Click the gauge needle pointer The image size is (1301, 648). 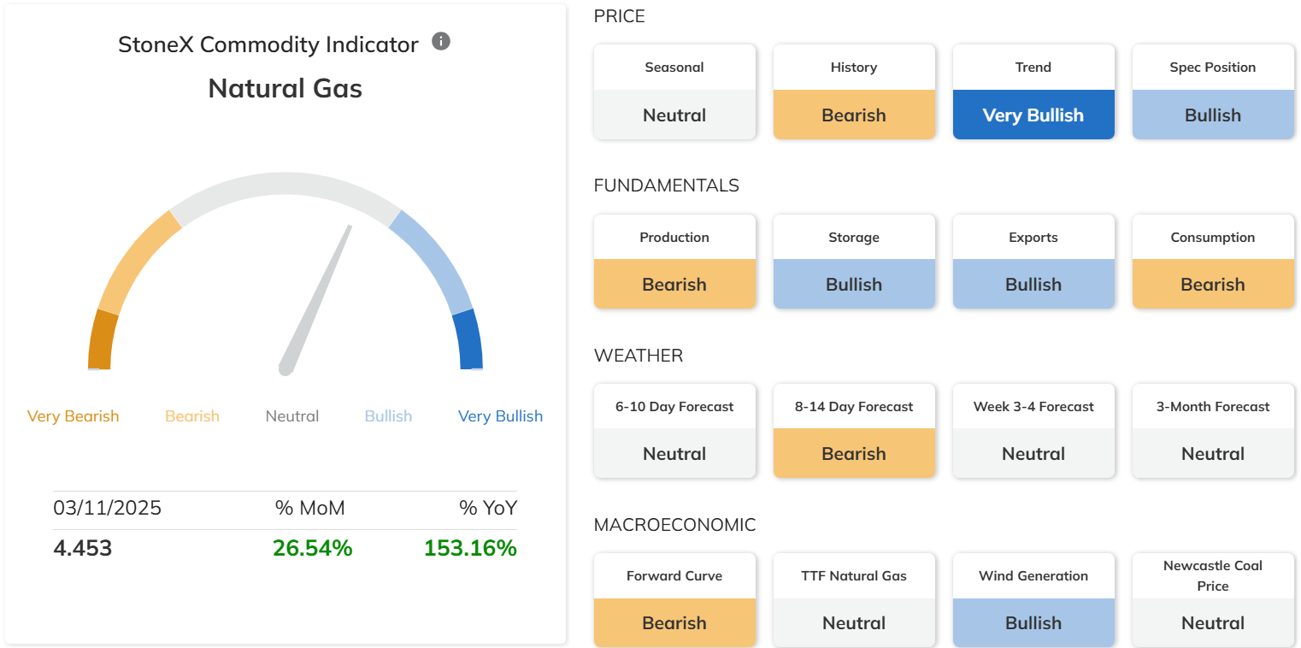(316, 299)
